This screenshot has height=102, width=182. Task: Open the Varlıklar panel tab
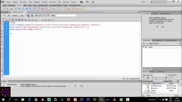152,72
